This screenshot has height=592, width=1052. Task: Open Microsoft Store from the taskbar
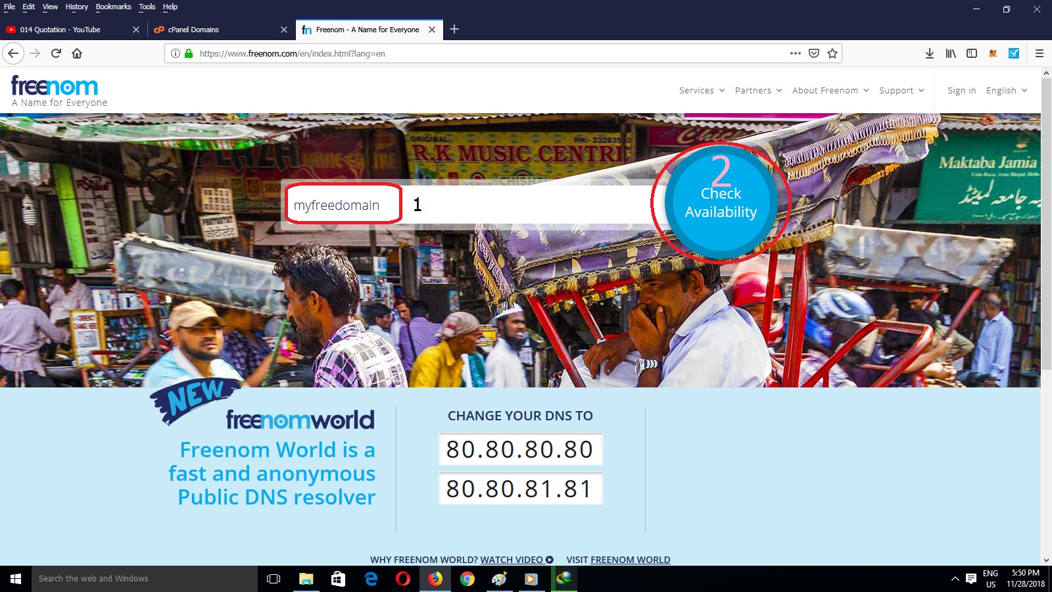pos(338,579)
